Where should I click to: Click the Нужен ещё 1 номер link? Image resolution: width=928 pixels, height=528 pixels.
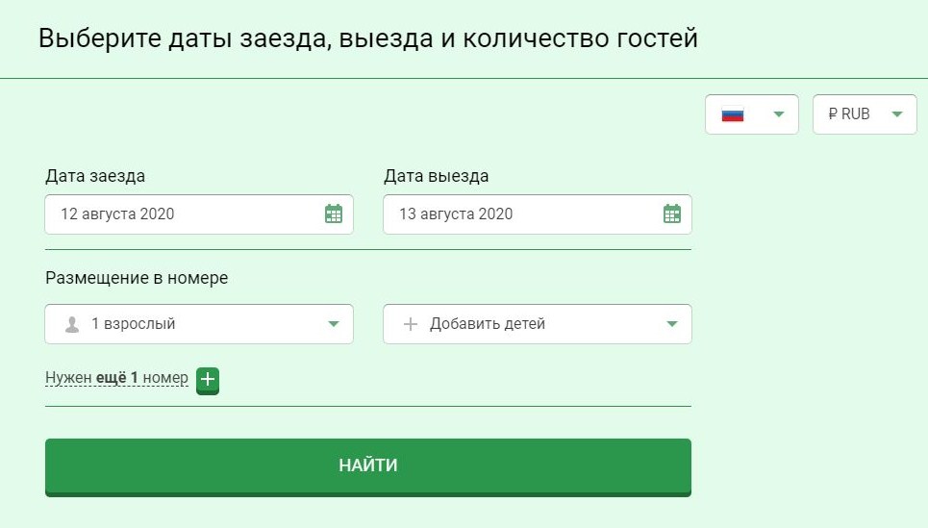(x=116, y=378)
